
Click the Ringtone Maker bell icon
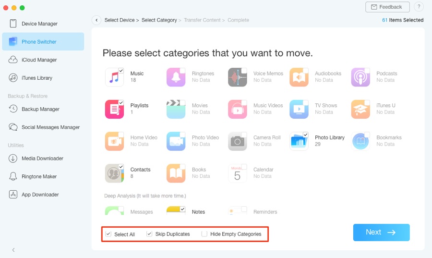pos(13,176)
